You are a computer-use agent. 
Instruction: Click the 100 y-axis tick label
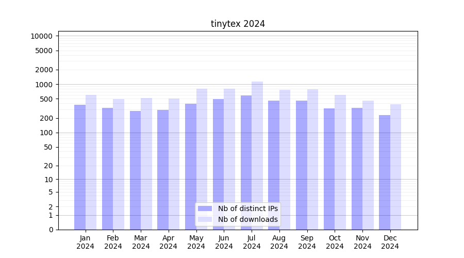(x=45, y=133)
